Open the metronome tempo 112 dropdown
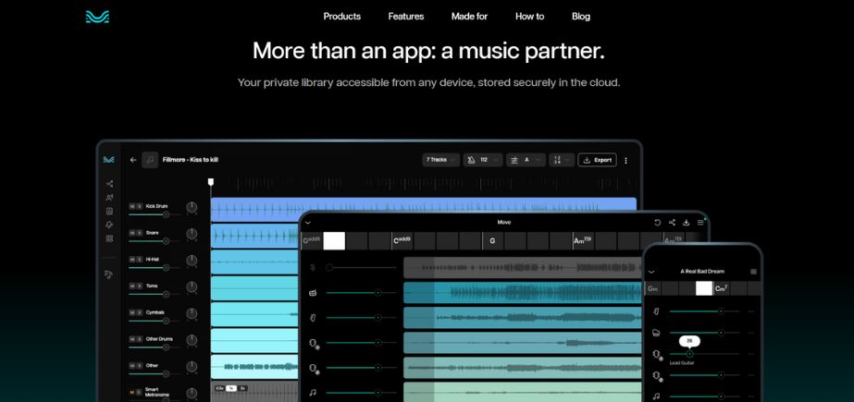This screenshot has width=854, height=402. 483,160
